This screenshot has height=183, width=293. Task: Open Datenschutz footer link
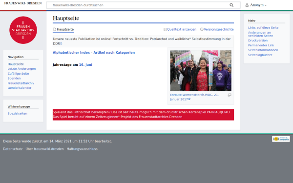13,149
